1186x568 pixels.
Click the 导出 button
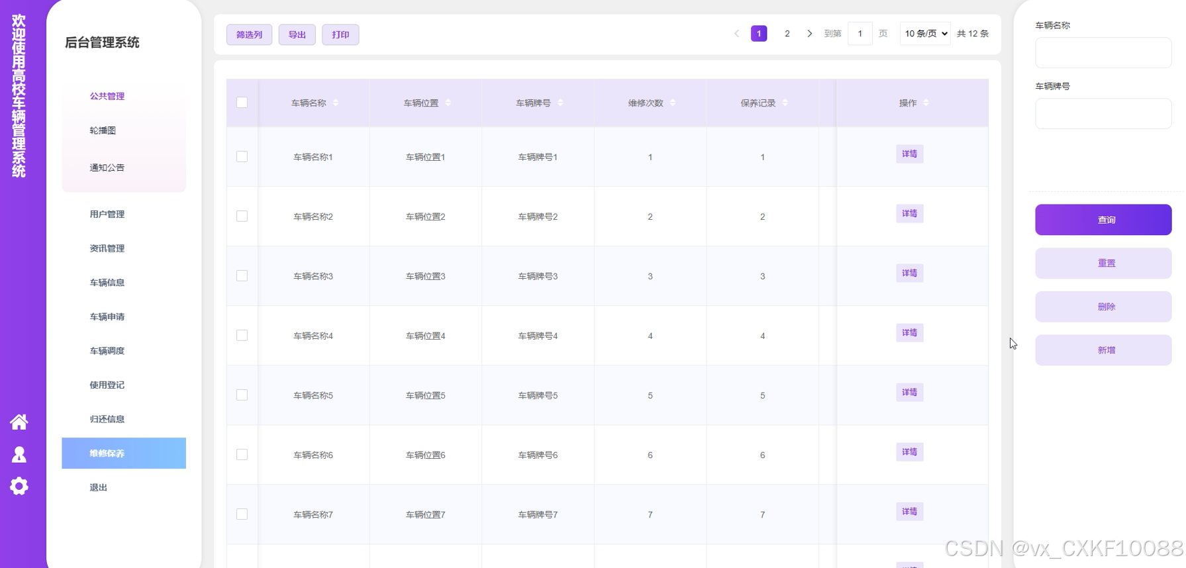[x=297, y=34]
